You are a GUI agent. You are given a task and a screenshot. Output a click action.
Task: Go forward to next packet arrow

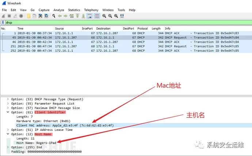point(66,16)
